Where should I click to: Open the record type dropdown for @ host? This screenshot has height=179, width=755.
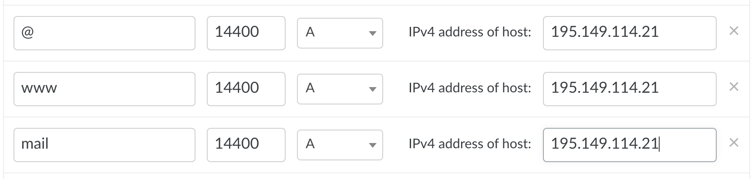coord(340,33)
